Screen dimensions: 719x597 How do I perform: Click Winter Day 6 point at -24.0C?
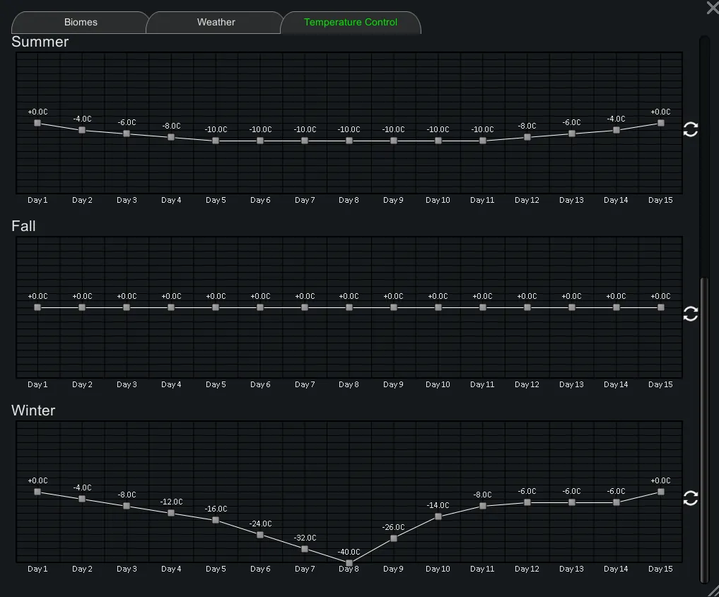click(x=260, y=535)
